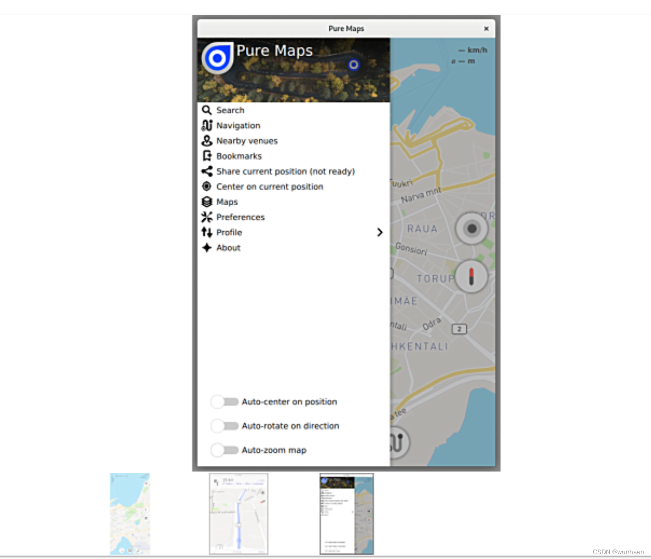
Task: Toggle Auto-rotate on direction switch
Action: [225, 426]
